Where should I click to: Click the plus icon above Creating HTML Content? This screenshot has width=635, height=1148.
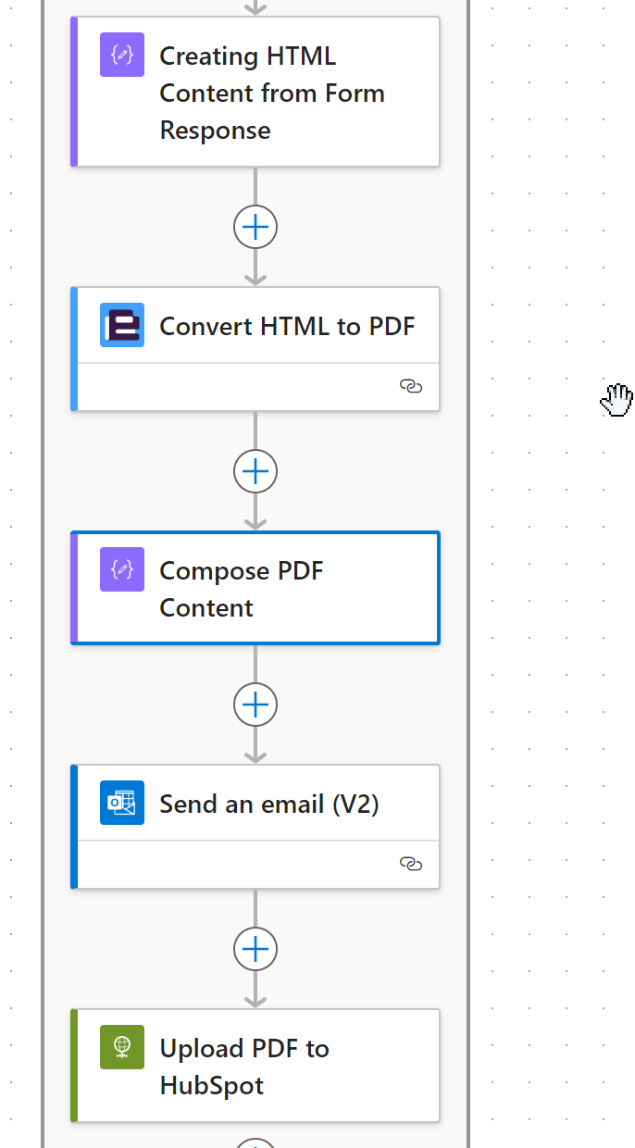tap(255, 7)
